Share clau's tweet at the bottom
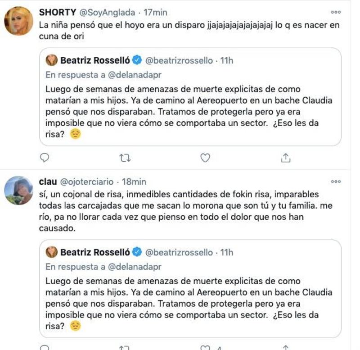360x350 pixels. [286, 347]
